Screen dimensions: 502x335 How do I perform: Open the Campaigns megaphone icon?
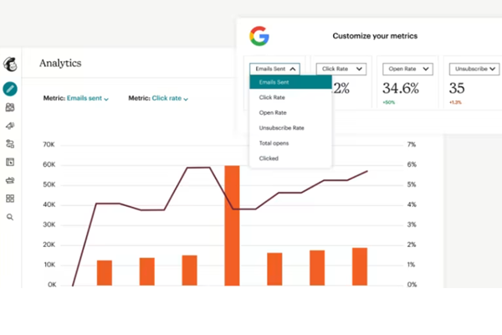[x=10, y=126]
